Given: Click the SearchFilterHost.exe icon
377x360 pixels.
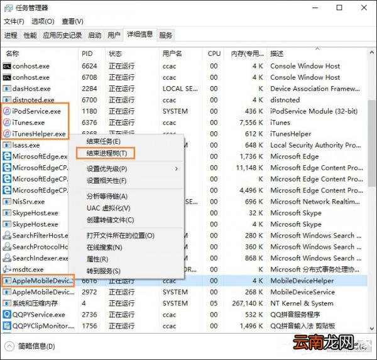Looking at the screenshot, I should coord(7,235).
